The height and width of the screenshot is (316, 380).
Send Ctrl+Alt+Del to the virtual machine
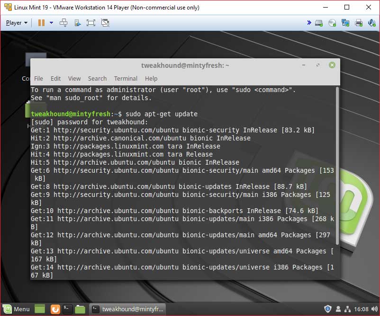tap(63, 23)
